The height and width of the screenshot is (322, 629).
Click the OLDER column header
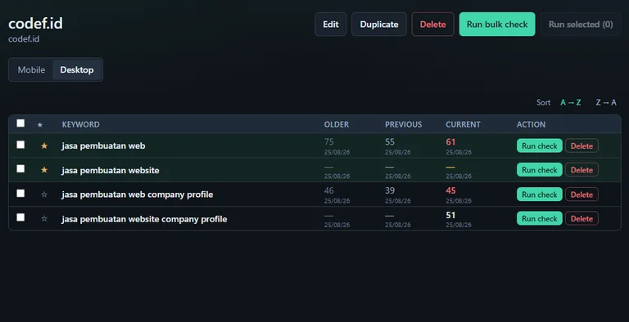click(x=336, y=124)
